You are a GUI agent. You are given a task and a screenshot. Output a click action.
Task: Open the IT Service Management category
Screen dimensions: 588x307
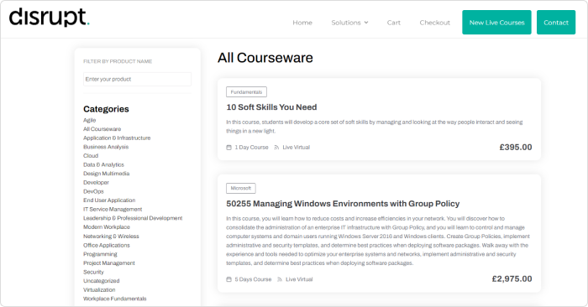point(113,210)
